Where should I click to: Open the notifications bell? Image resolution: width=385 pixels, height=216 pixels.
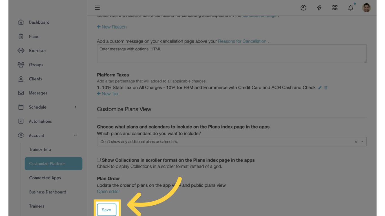point(351,8)
